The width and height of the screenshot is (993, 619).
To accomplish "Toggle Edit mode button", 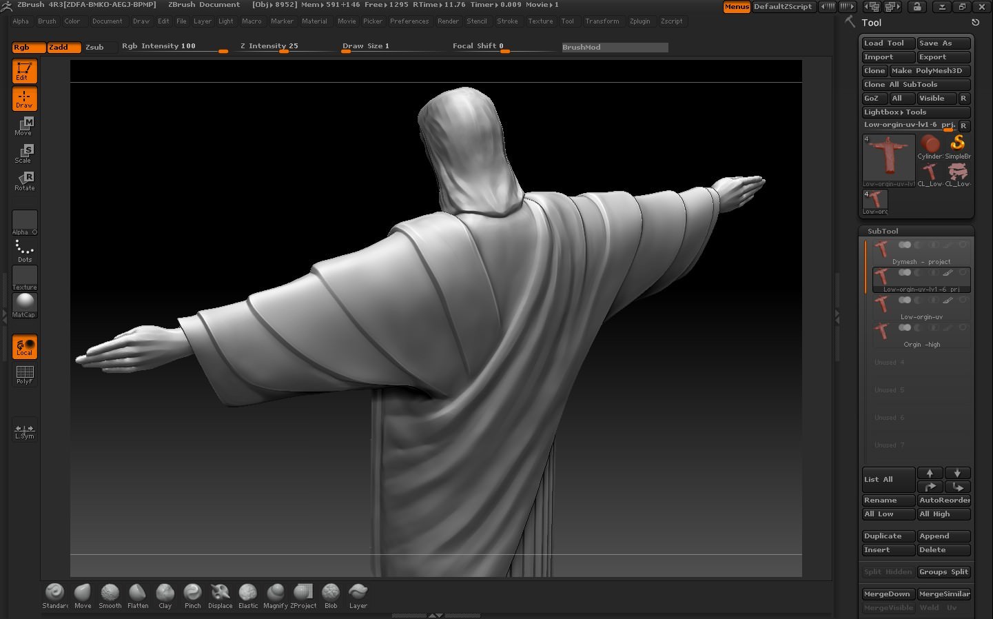I will [x=24, y=72].
